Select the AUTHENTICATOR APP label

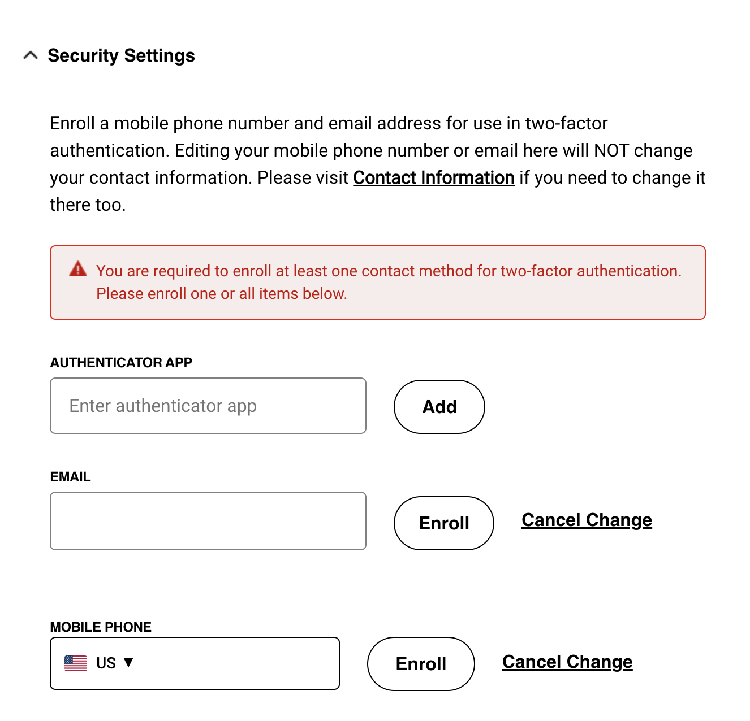click(x=121, y=362)
